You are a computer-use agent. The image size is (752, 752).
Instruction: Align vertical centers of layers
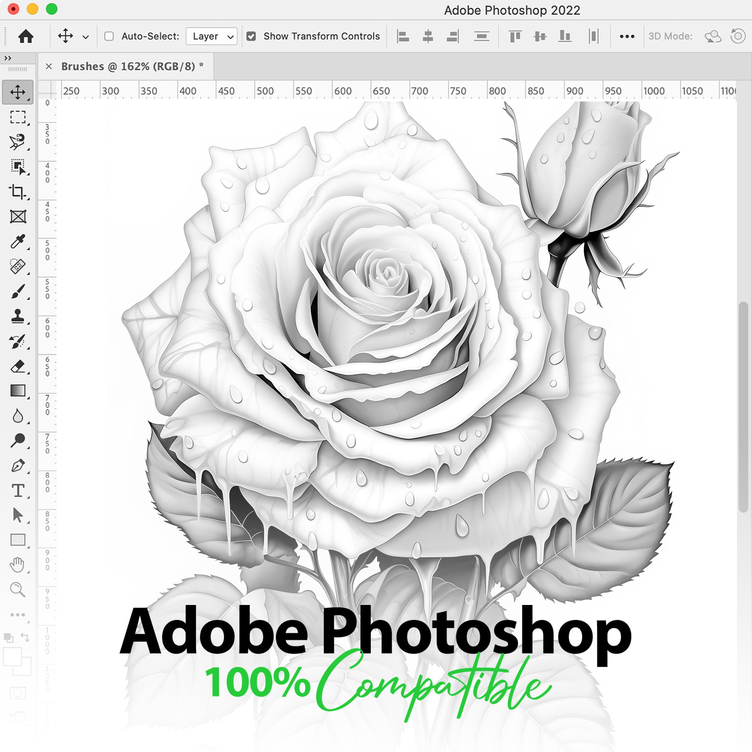coord(540,36)
